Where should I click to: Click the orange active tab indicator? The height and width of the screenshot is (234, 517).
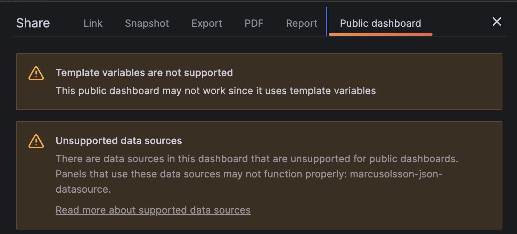tap(380, 34)
